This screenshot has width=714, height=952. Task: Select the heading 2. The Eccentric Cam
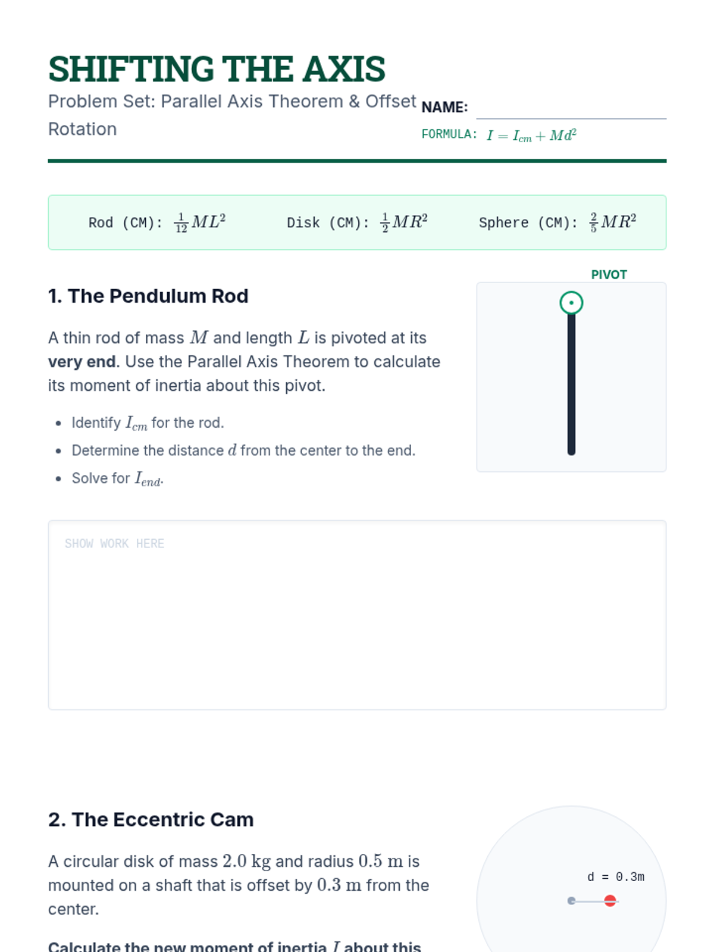tap(151, 820)
